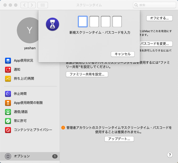Go forward with the right chevron
178x163 pixels.
click(x=32, y=5)
